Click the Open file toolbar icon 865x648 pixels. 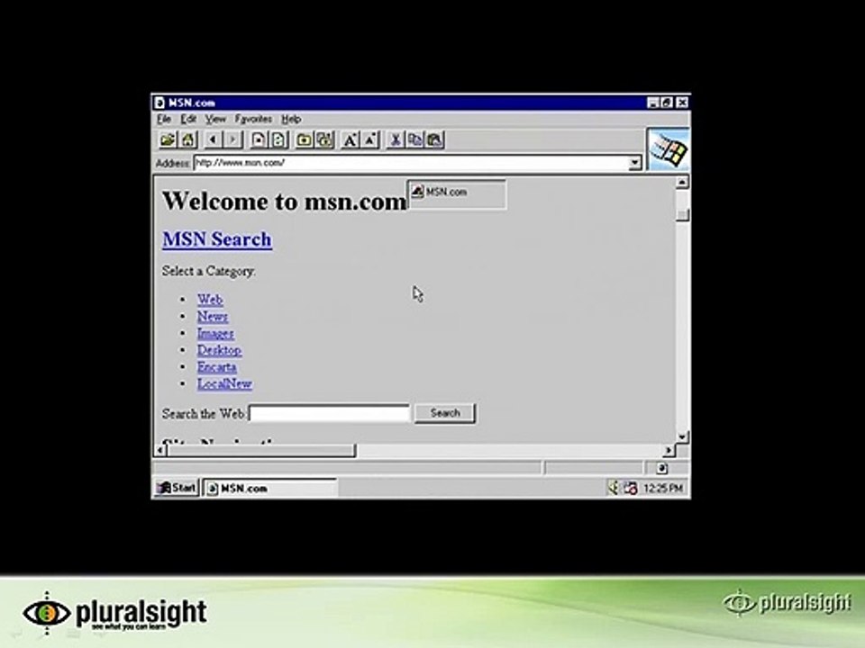[x=168, y=140]
